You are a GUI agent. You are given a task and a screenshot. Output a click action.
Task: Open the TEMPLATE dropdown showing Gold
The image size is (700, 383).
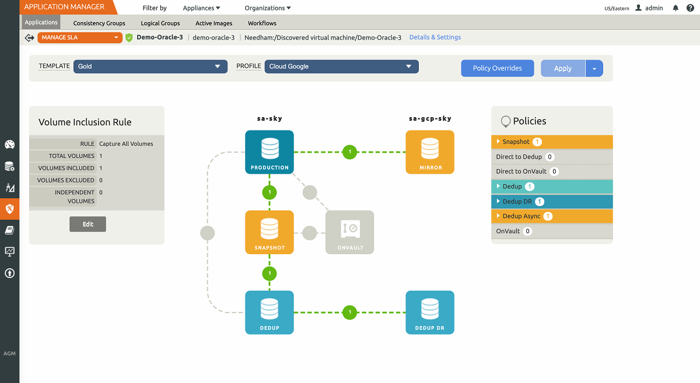[150, 66]
